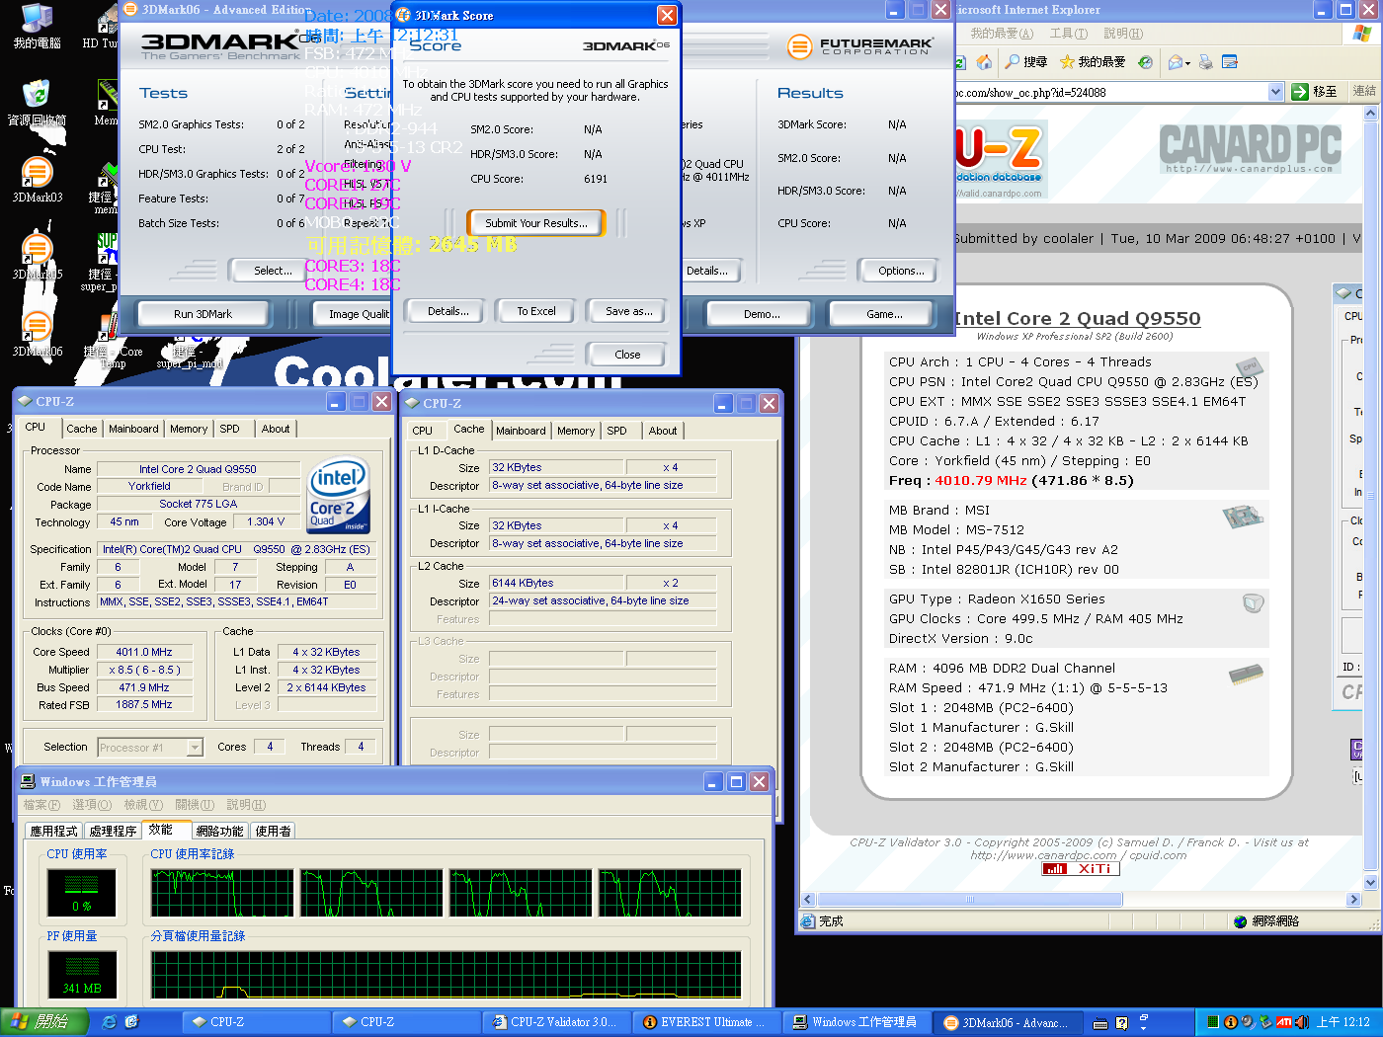Open 工具(T) menu in Internet Explorer
1383x1037 pixels.
click(1069, 34)
